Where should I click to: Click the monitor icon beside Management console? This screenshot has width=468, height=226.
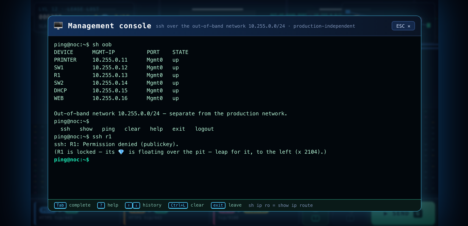[58, 26]
